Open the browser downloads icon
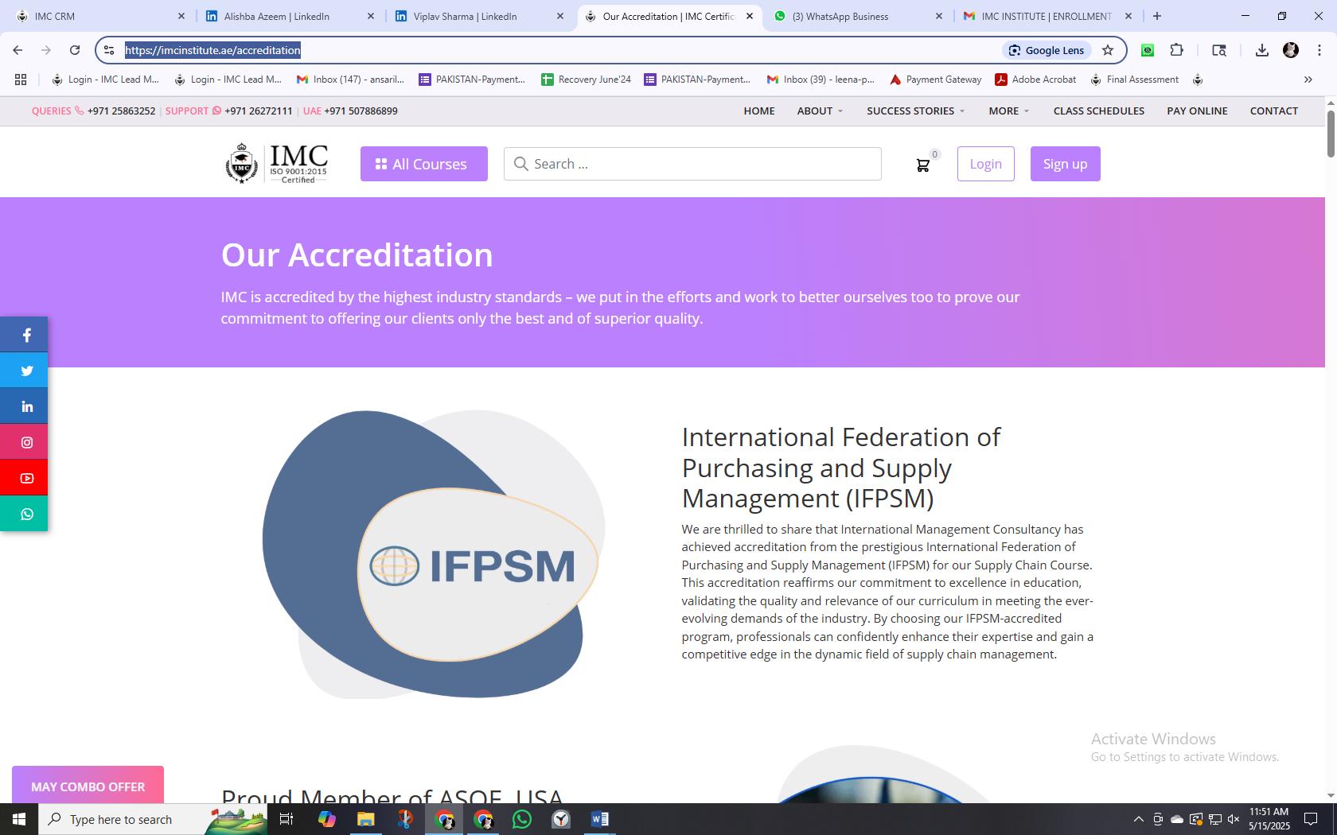 click(1261, 50)
